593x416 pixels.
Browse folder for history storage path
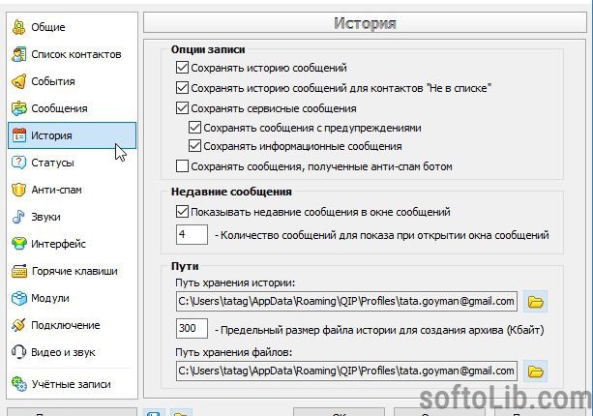coord(535,302)
